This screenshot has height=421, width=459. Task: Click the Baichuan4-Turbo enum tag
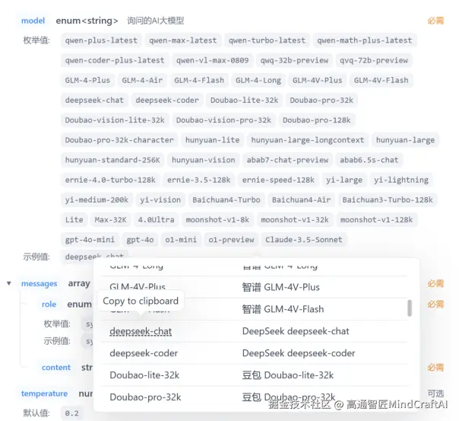pos(226,199)
